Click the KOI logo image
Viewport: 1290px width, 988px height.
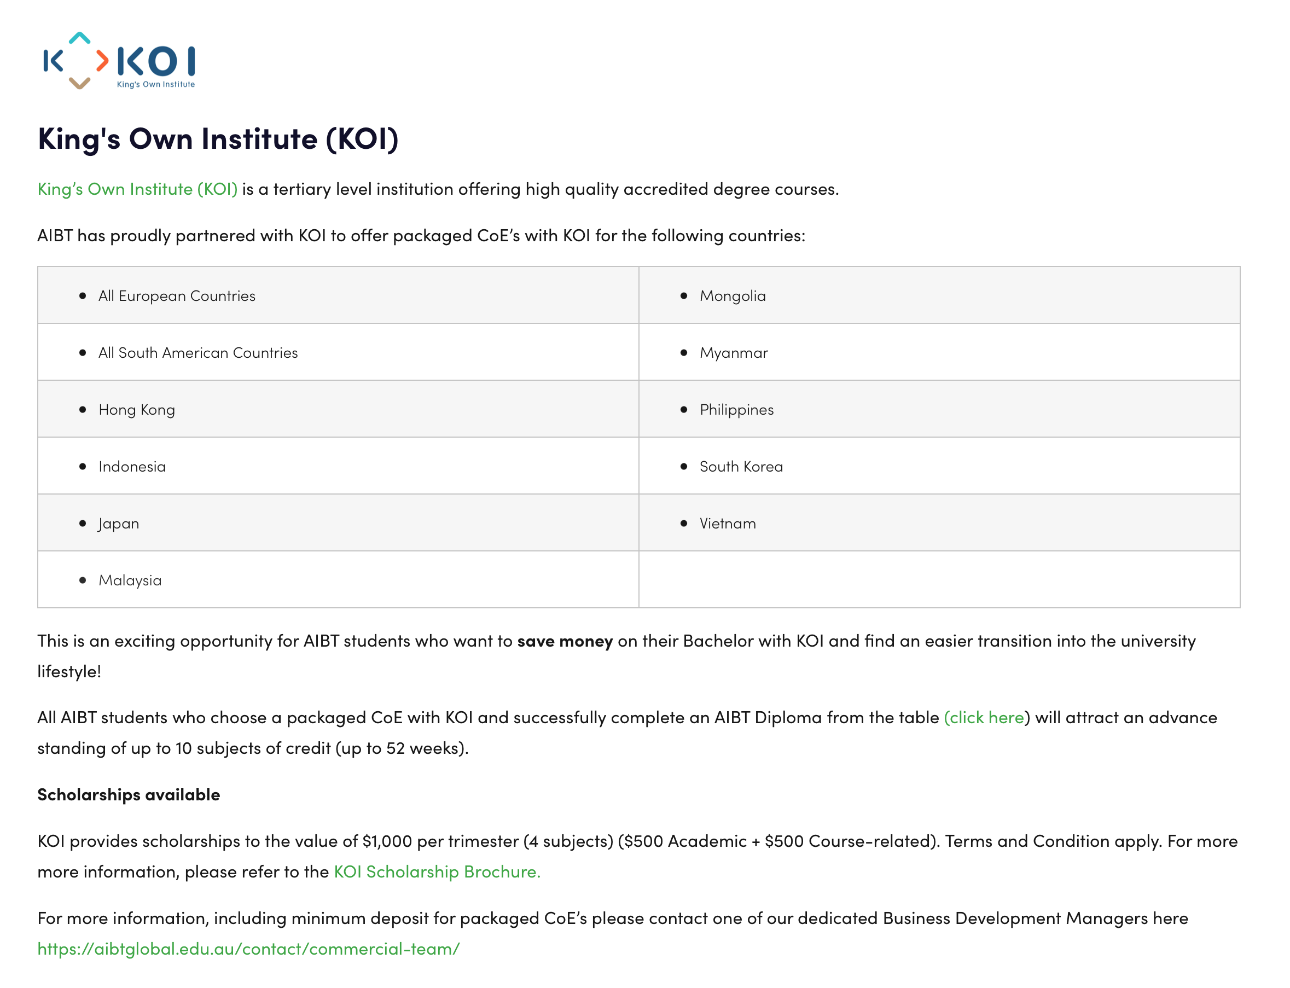pos(119,61)
